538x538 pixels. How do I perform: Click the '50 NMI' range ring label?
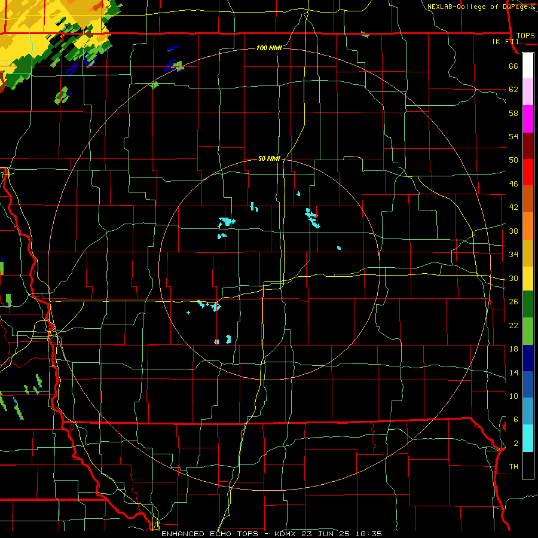pos(269,158)
